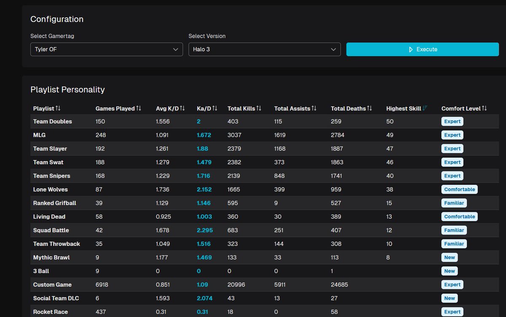Select the Mythic Brawl playlist name
Viewport: 506px width, 317px height.
tap(51, 257)
